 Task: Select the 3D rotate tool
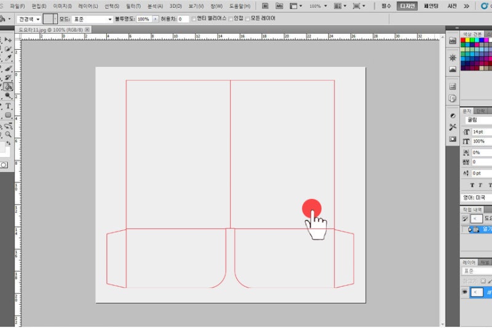8,126
